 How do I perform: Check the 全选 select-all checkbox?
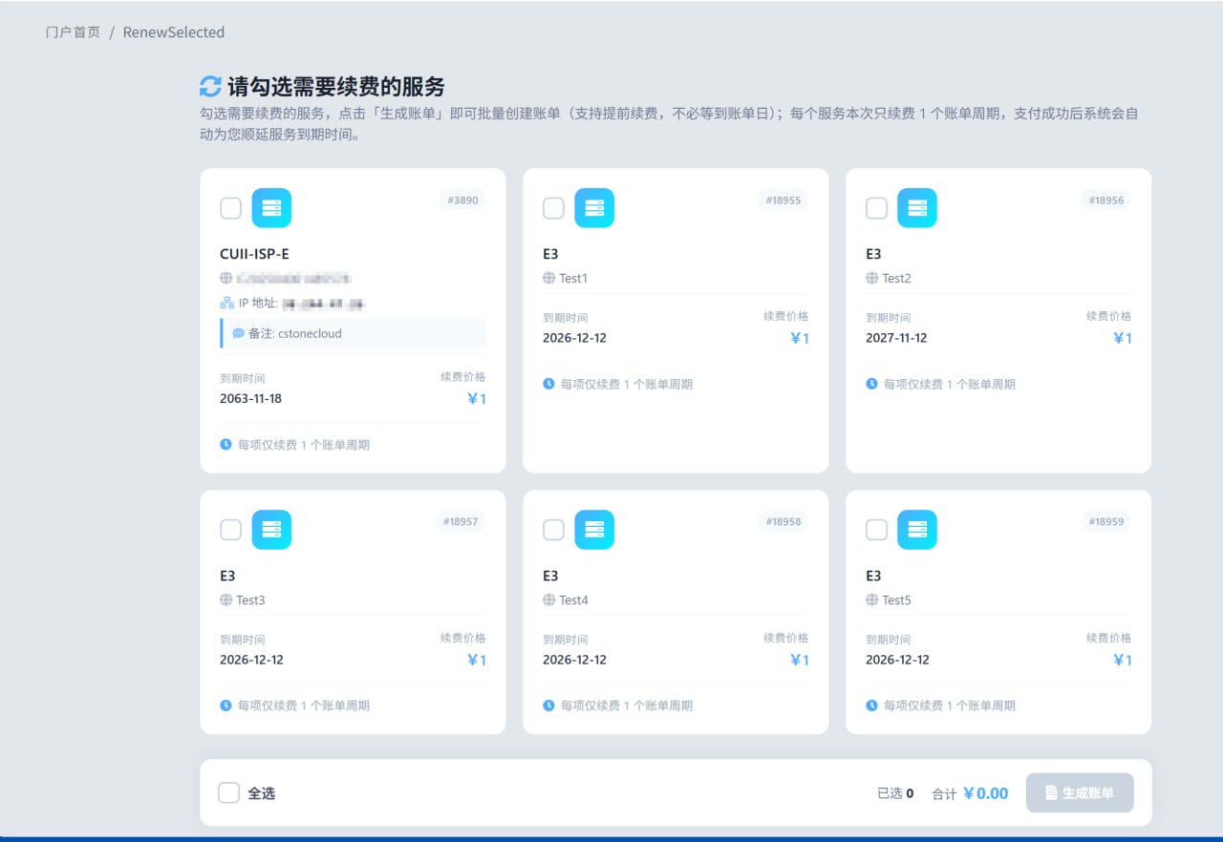point(228,793)
